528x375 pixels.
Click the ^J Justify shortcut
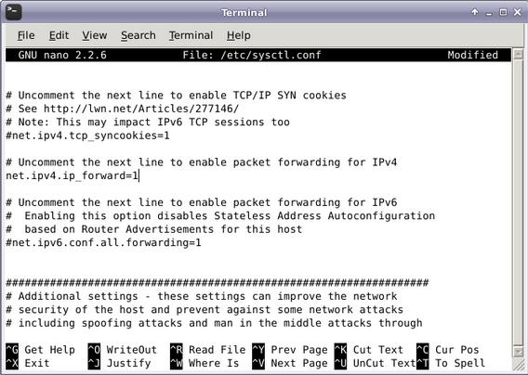tap(120, 363)
